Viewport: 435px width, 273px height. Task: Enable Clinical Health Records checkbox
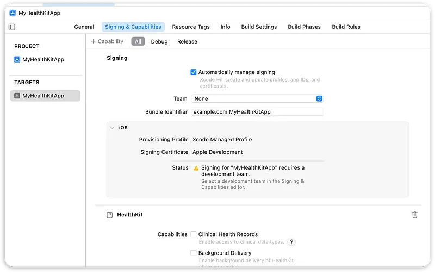coord(194,234)
